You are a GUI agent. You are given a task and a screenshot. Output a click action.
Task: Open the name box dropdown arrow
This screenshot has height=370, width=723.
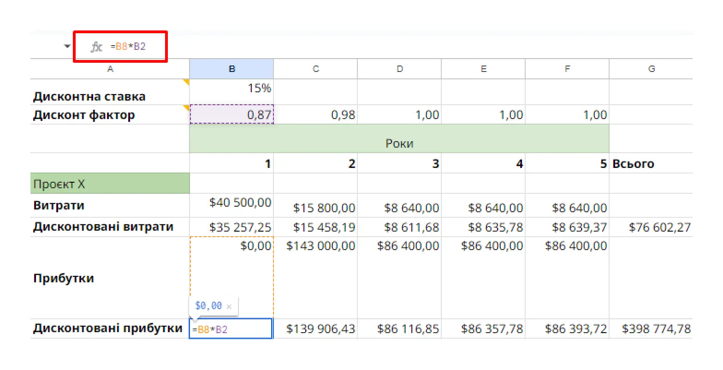(x=67, y=47)
